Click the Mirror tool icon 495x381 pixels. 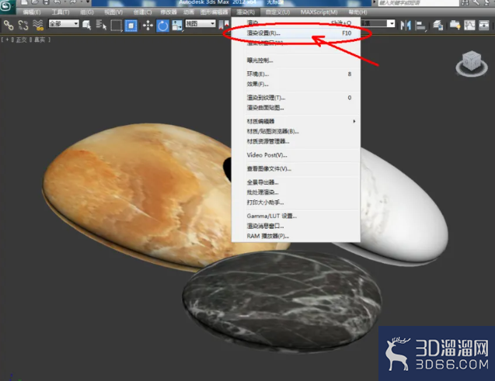point(406,25)
